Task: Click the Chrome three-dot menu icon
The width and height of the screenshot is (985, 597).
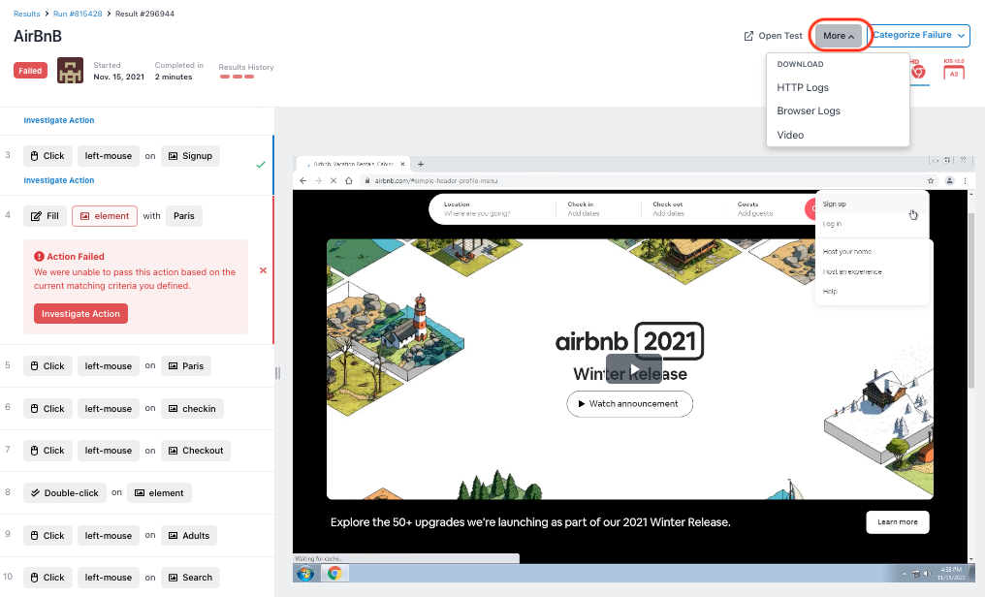Action: pyautogui.click(x=965, y=181)
